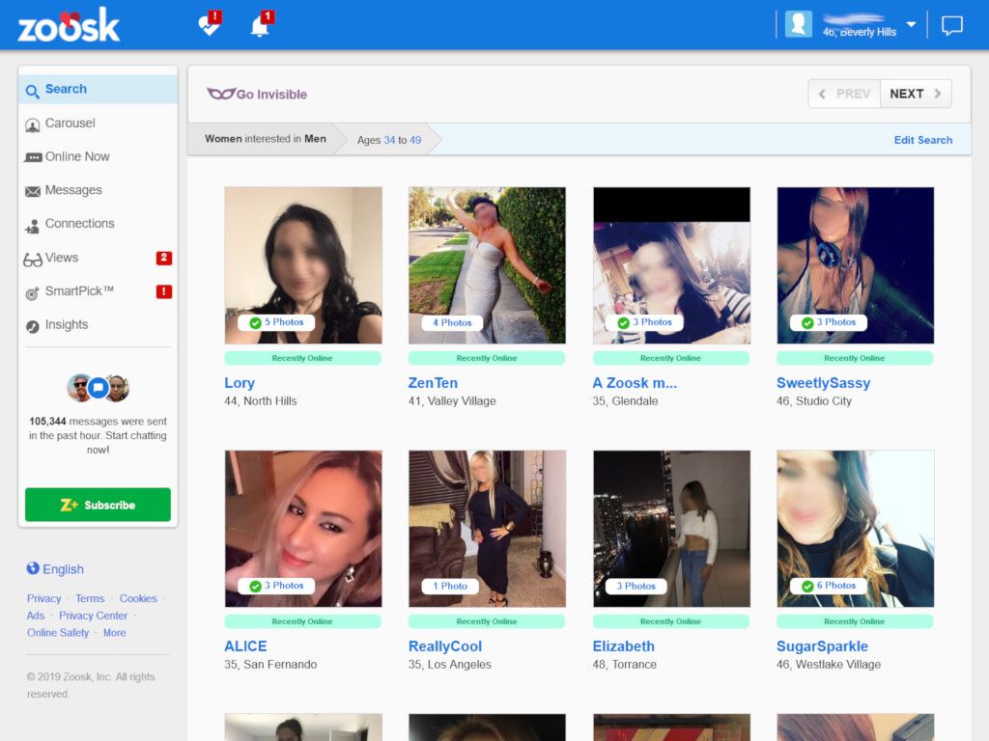Image resolution: width=989 pixels, height=741 pixels.
Task: Expand the account dropdown next to Beverly Hills
Action: [x=909, y=24]
